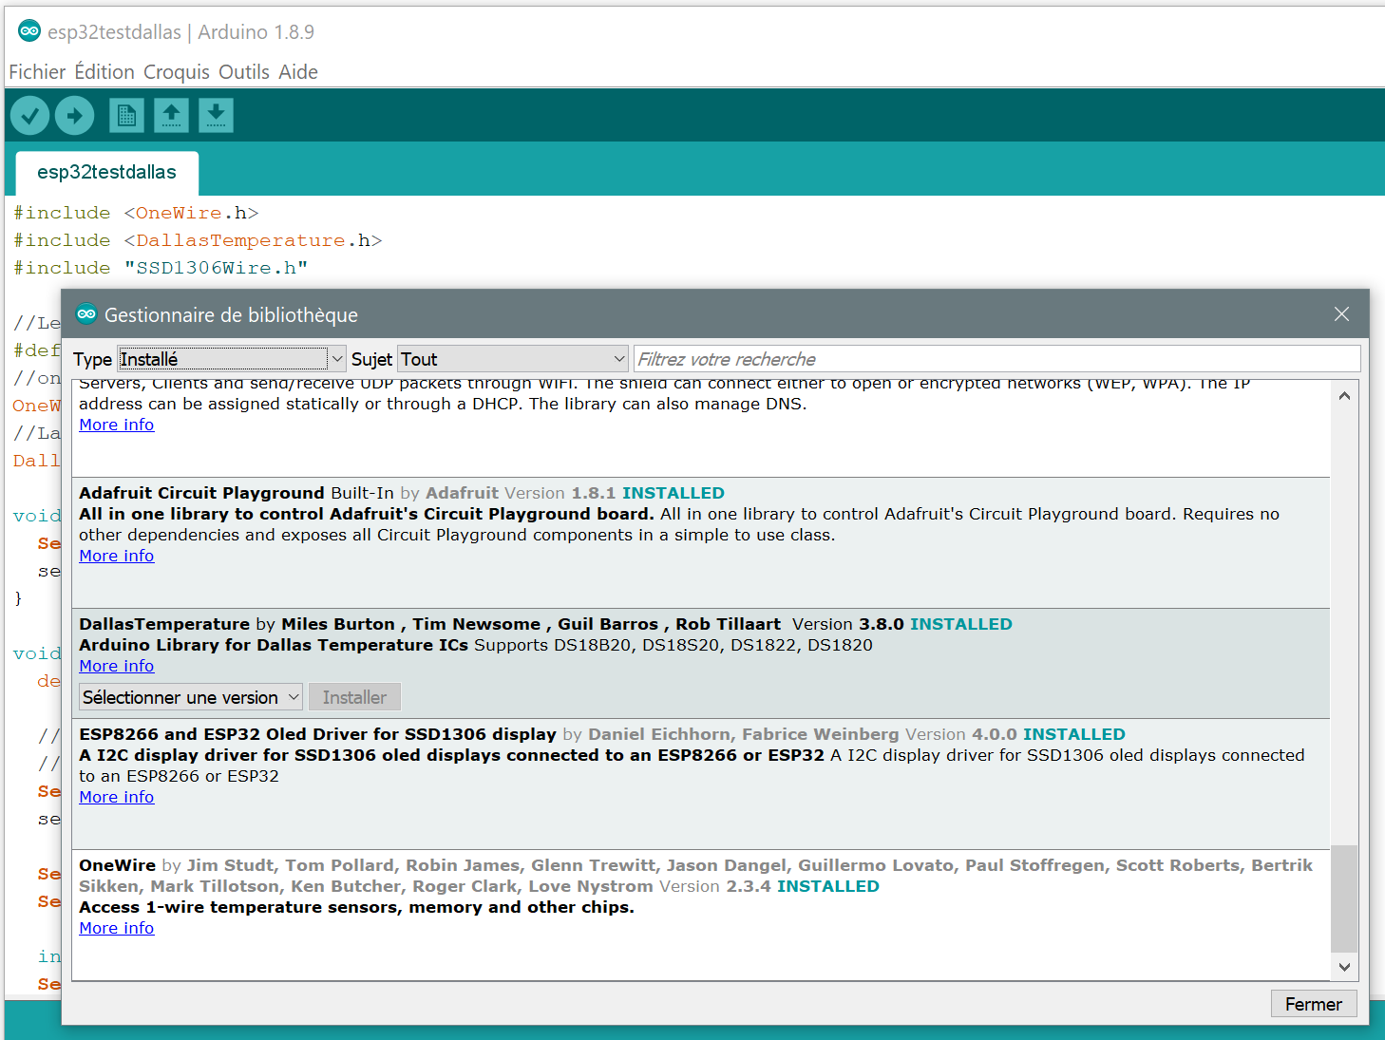Click the library list scrollbar down arrow
The height and width of the screenshot is (1040, 1385).
point(1344,967)
